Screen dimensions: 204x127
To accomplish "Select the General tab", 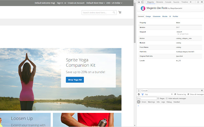I will click(141, 17).
